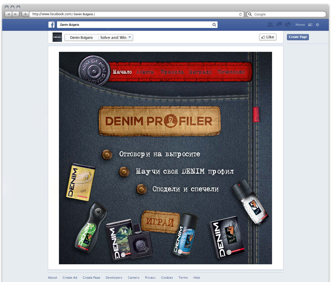Open the privacy shortcuts lock icon
This screenshot has width=331, height=282.
310,25
